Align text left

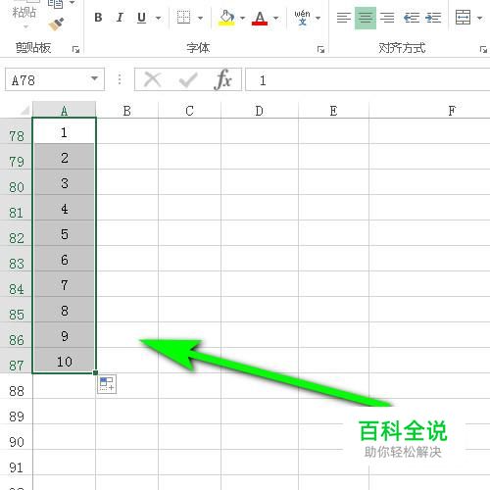pyautogui.click(x=344, y=18)
